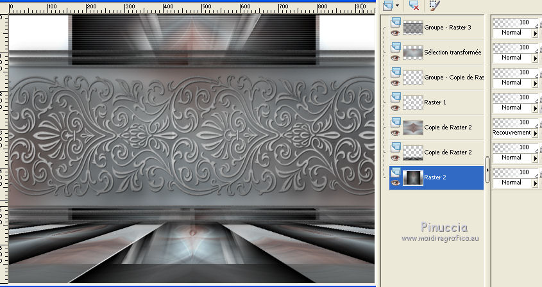Hide the Groupe - Raster 3 layer
542x287 pixels.
pos(395,33)
